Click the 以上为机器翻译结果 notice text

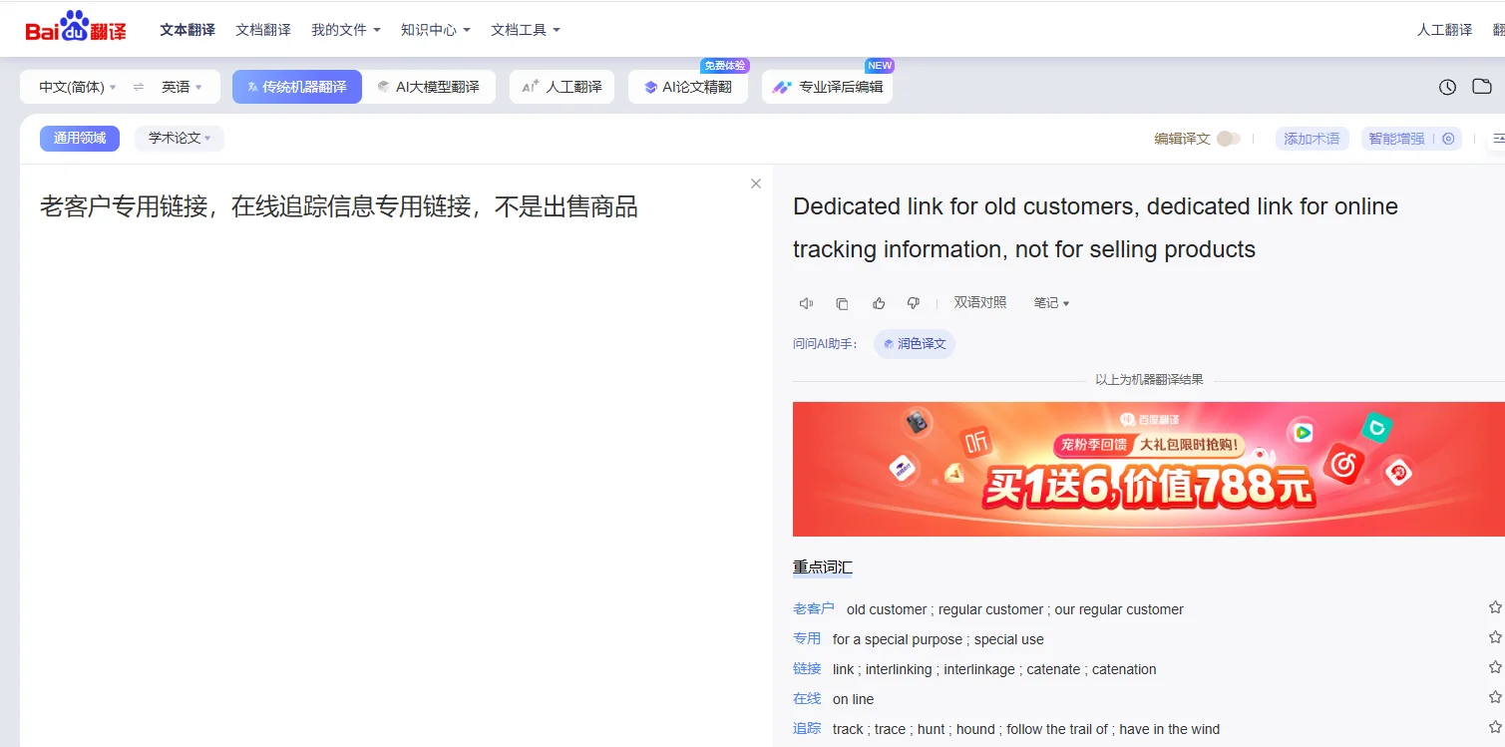(x=1149, y=379)
